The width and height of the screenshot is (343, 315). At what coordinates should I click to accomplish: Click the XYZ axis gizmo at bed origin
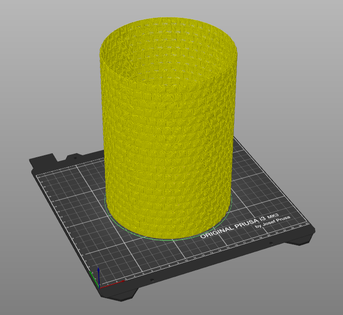coord(107,278)
